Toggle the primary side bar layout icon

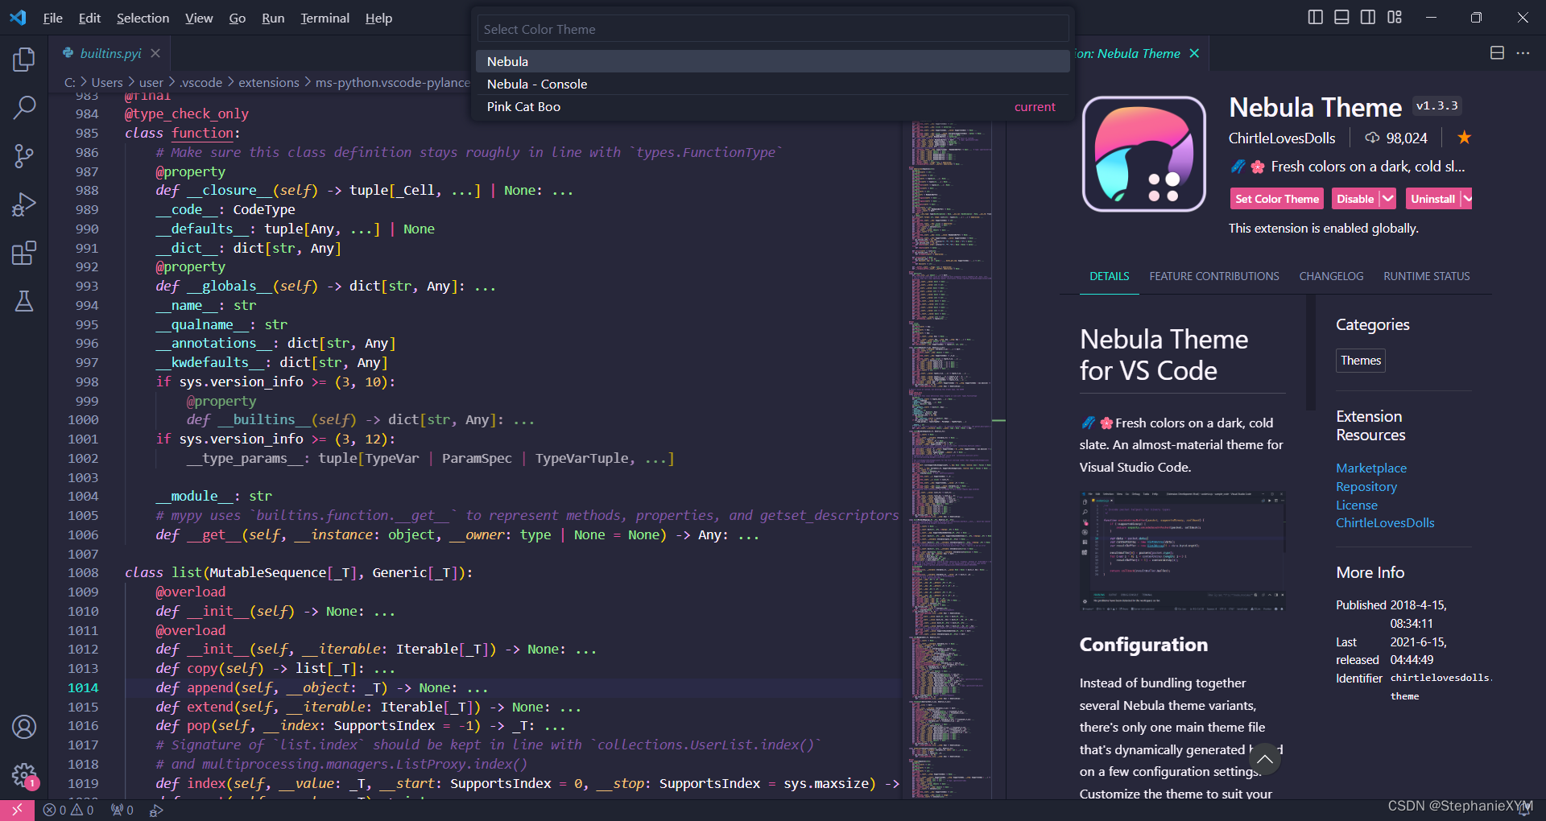point(1315,17)
